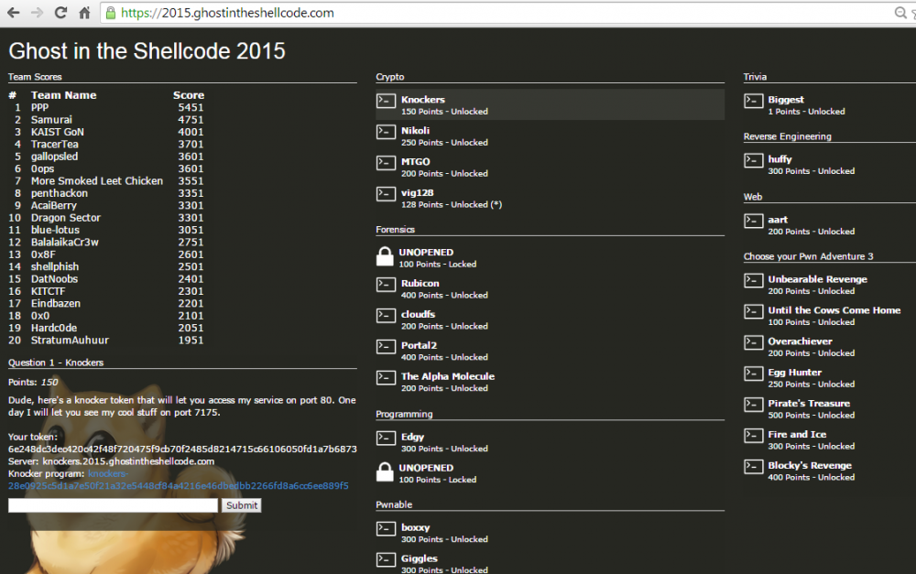Click the lock icon in Programming
Screen dimensions: 916x574
pyautogui.click(x=386, y=472)
